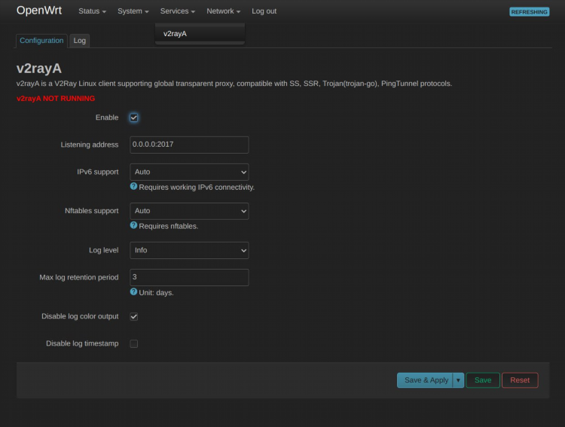Image resolution: width=565 pixels, height=427 pixels.
Task: Toggle Disable log timestamp checkbox
Action: (x=133, y=343)
